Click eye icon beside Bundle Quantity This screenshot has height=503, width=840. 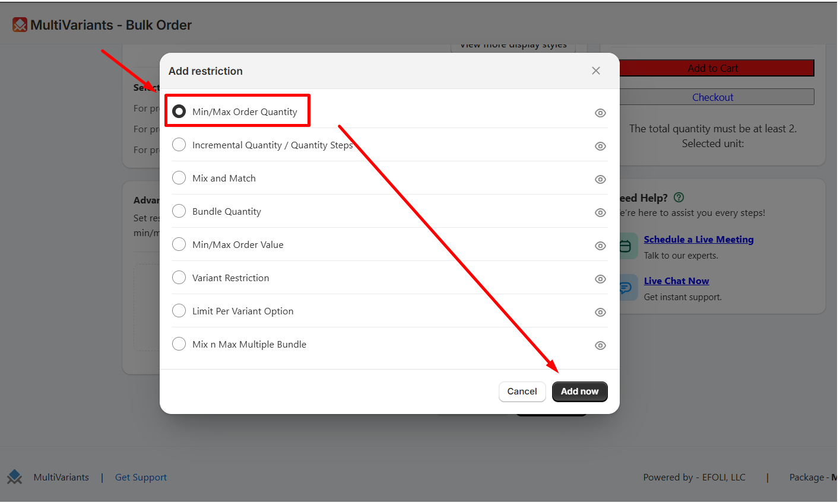(x=600, y=212)
